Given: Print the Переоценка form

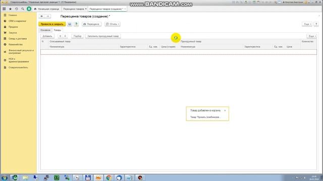Looking at the screenshot, I should pyautogui.click(x=91, y=24).
